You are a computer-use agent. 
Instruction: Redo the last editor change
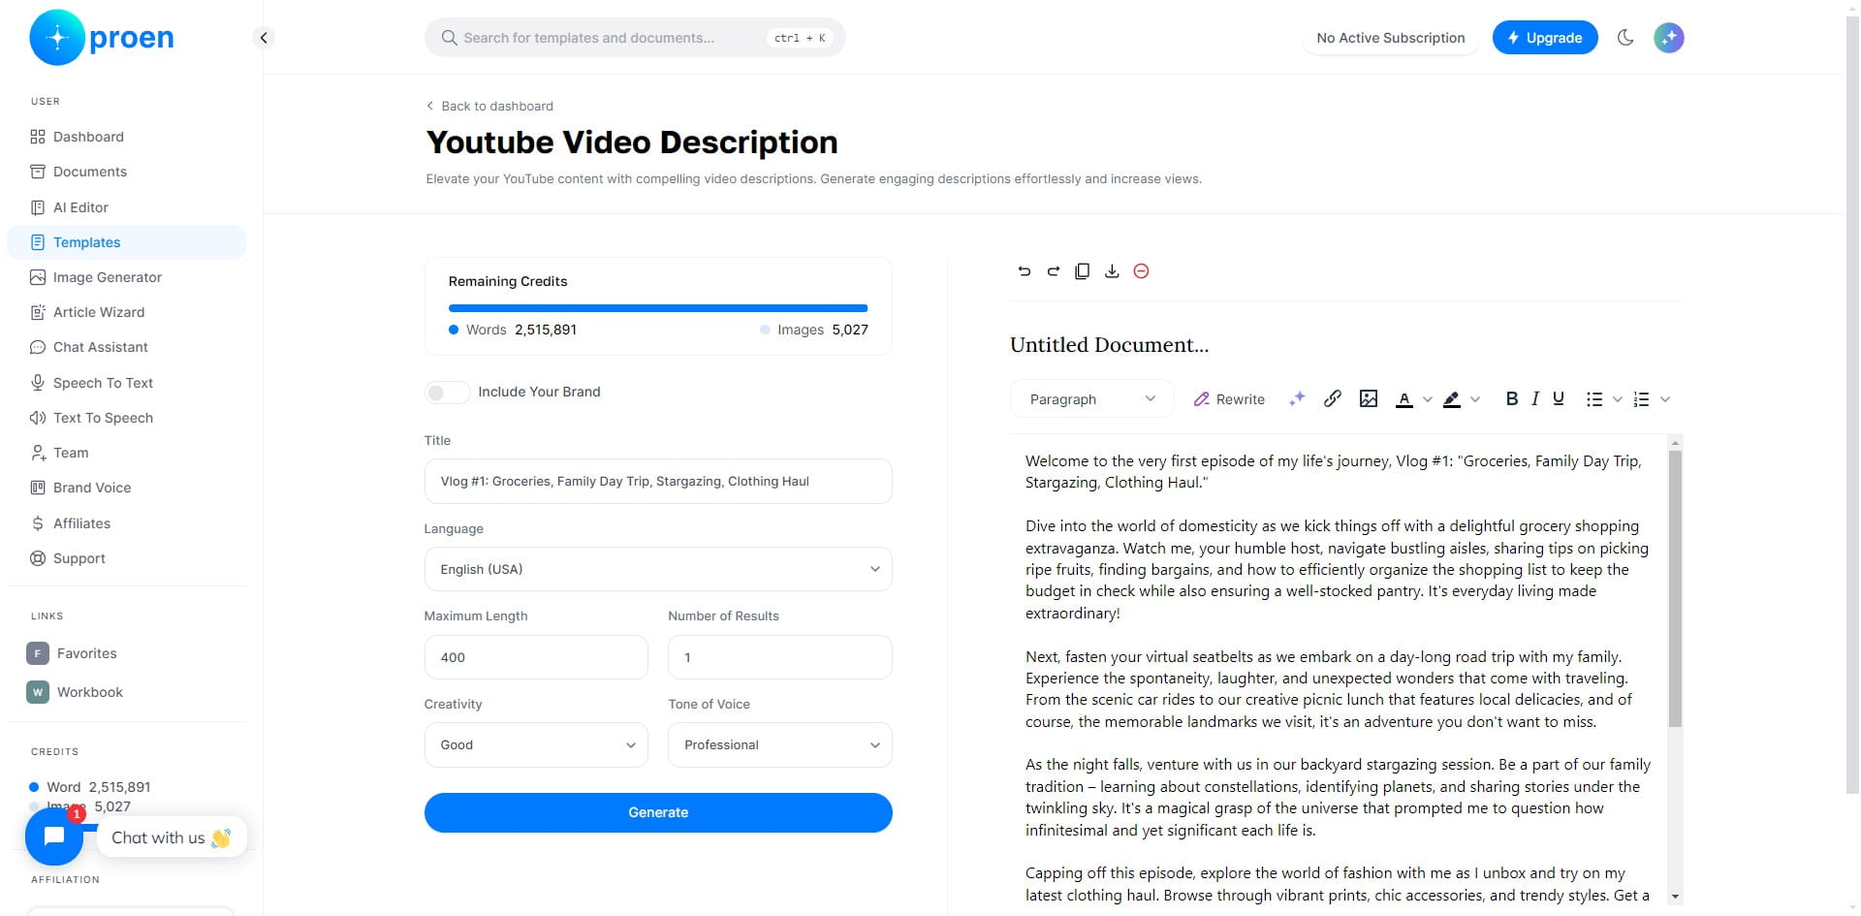(x=1054, y=271)
